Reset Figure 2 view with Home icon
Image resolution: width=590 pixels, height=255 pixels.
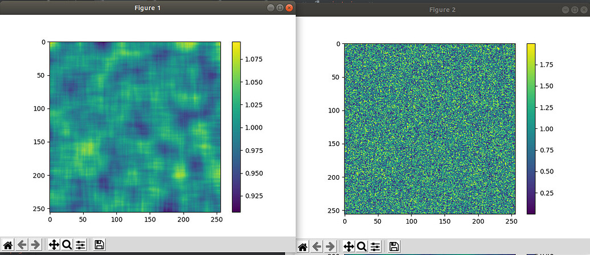click(x=303, y=246)
